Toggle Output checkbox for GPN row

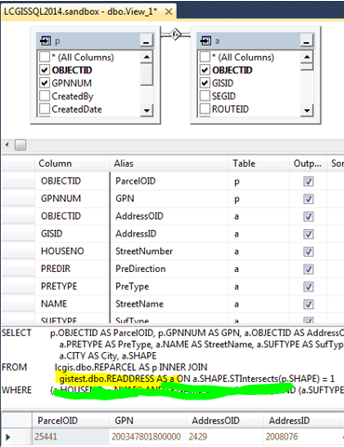[309, 199]
